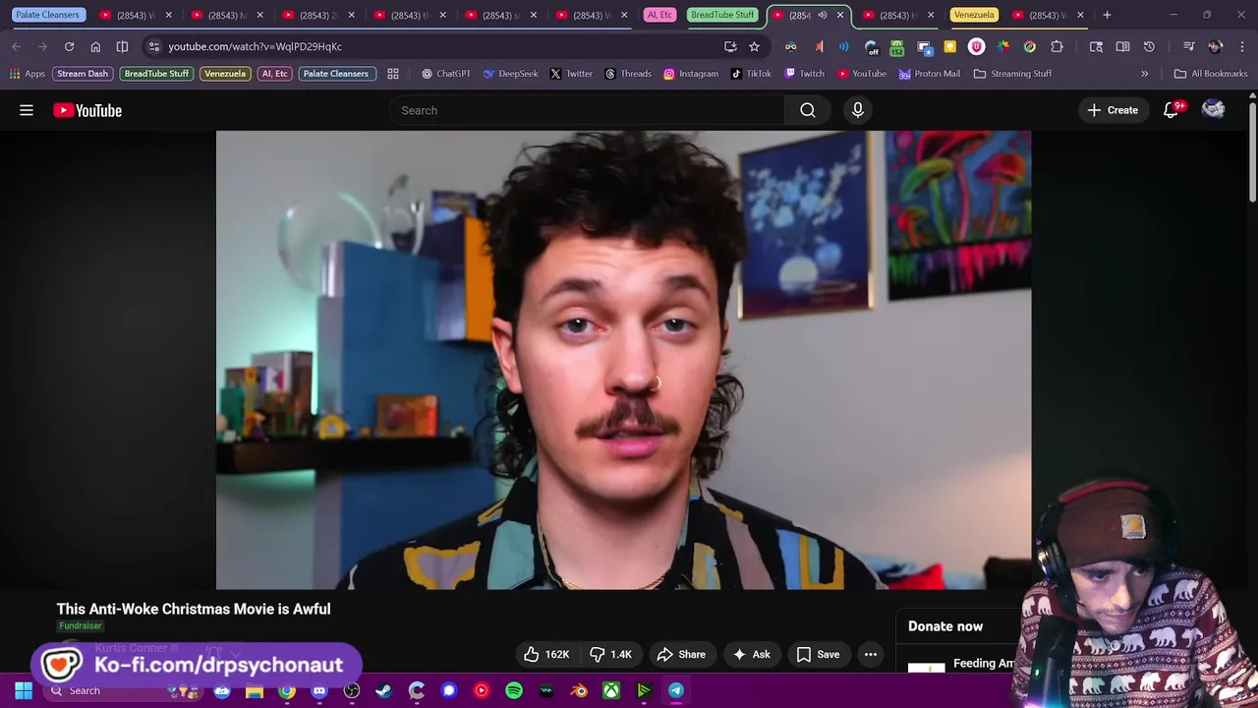The image size is (1258, 708).
Task: Open the YouTube hamburger guide menu
Action: click(27, 110)
